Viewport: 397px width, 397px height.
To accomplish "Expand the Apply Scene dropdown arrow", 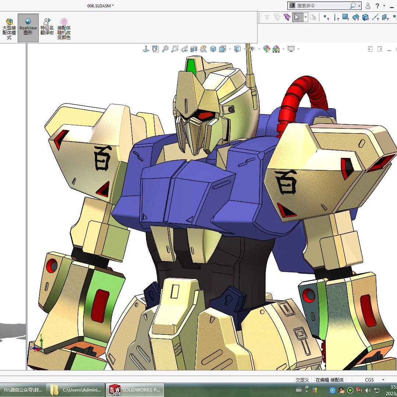I will click(x=283, y=49).
